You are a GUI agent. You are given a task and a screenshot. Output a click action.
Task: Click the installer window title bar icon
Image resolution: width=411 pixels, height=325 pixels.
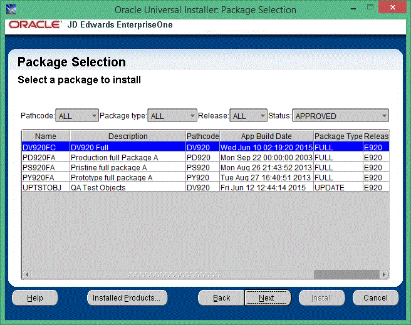tap(11, 9)
